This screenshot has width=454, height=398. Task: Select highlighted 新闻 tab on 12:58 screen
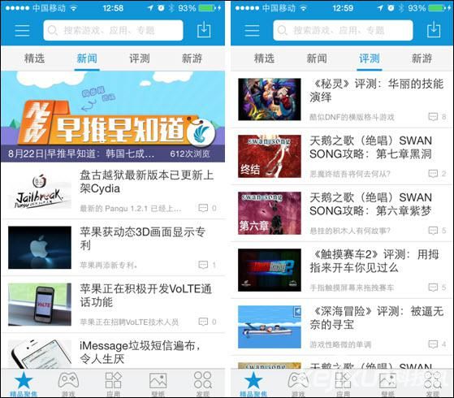87,58
